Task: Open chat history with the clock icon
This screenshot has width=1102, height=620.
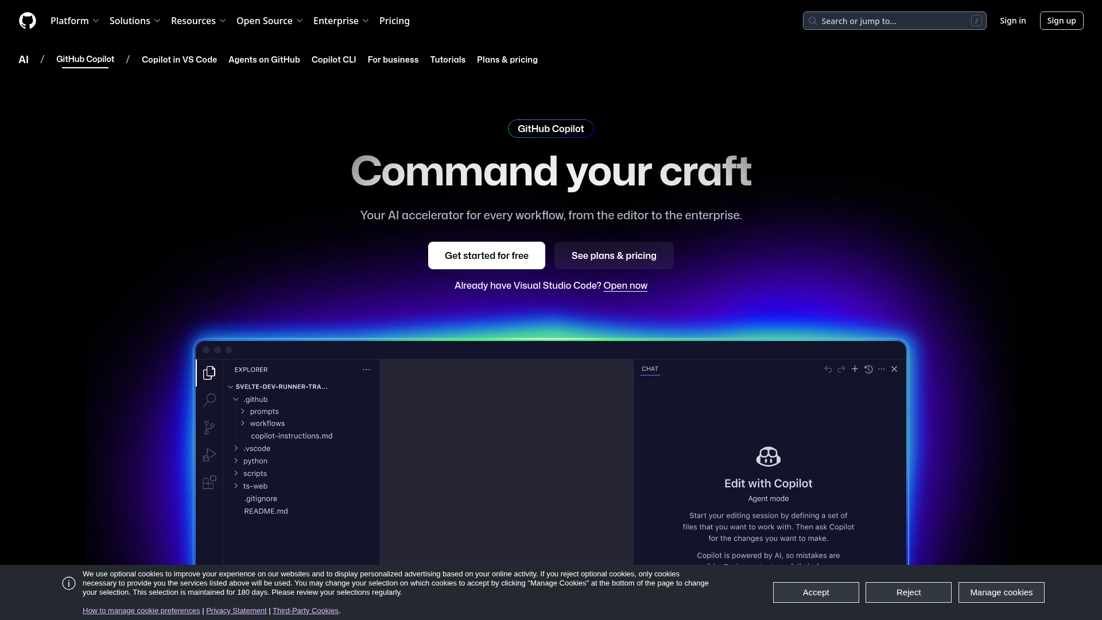Action: point(868,369)
